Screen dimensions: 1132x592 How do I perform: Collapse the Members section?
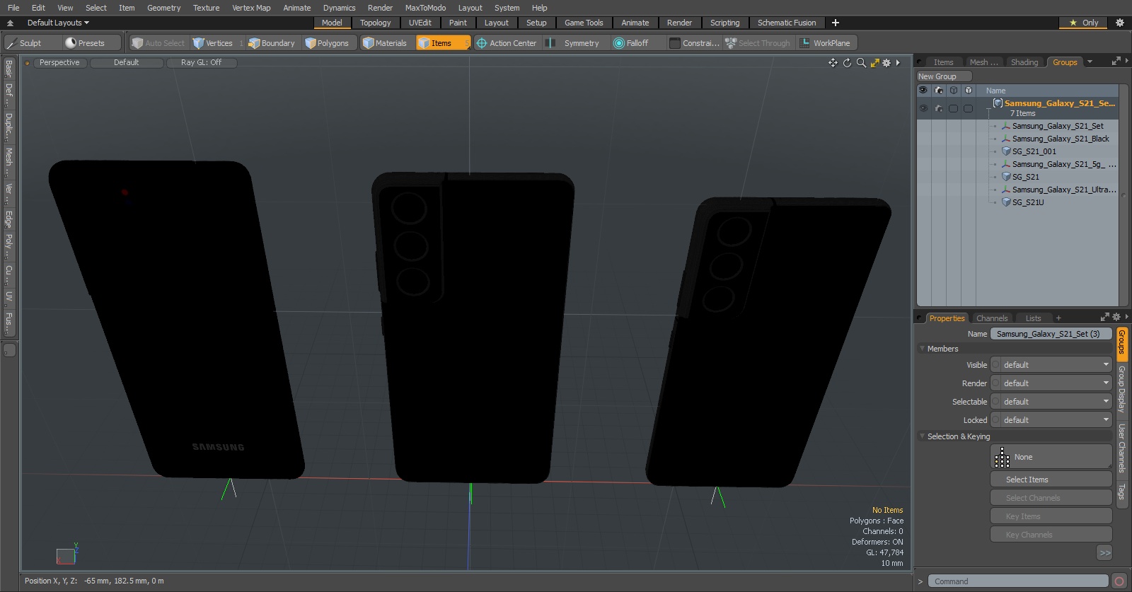923,349
